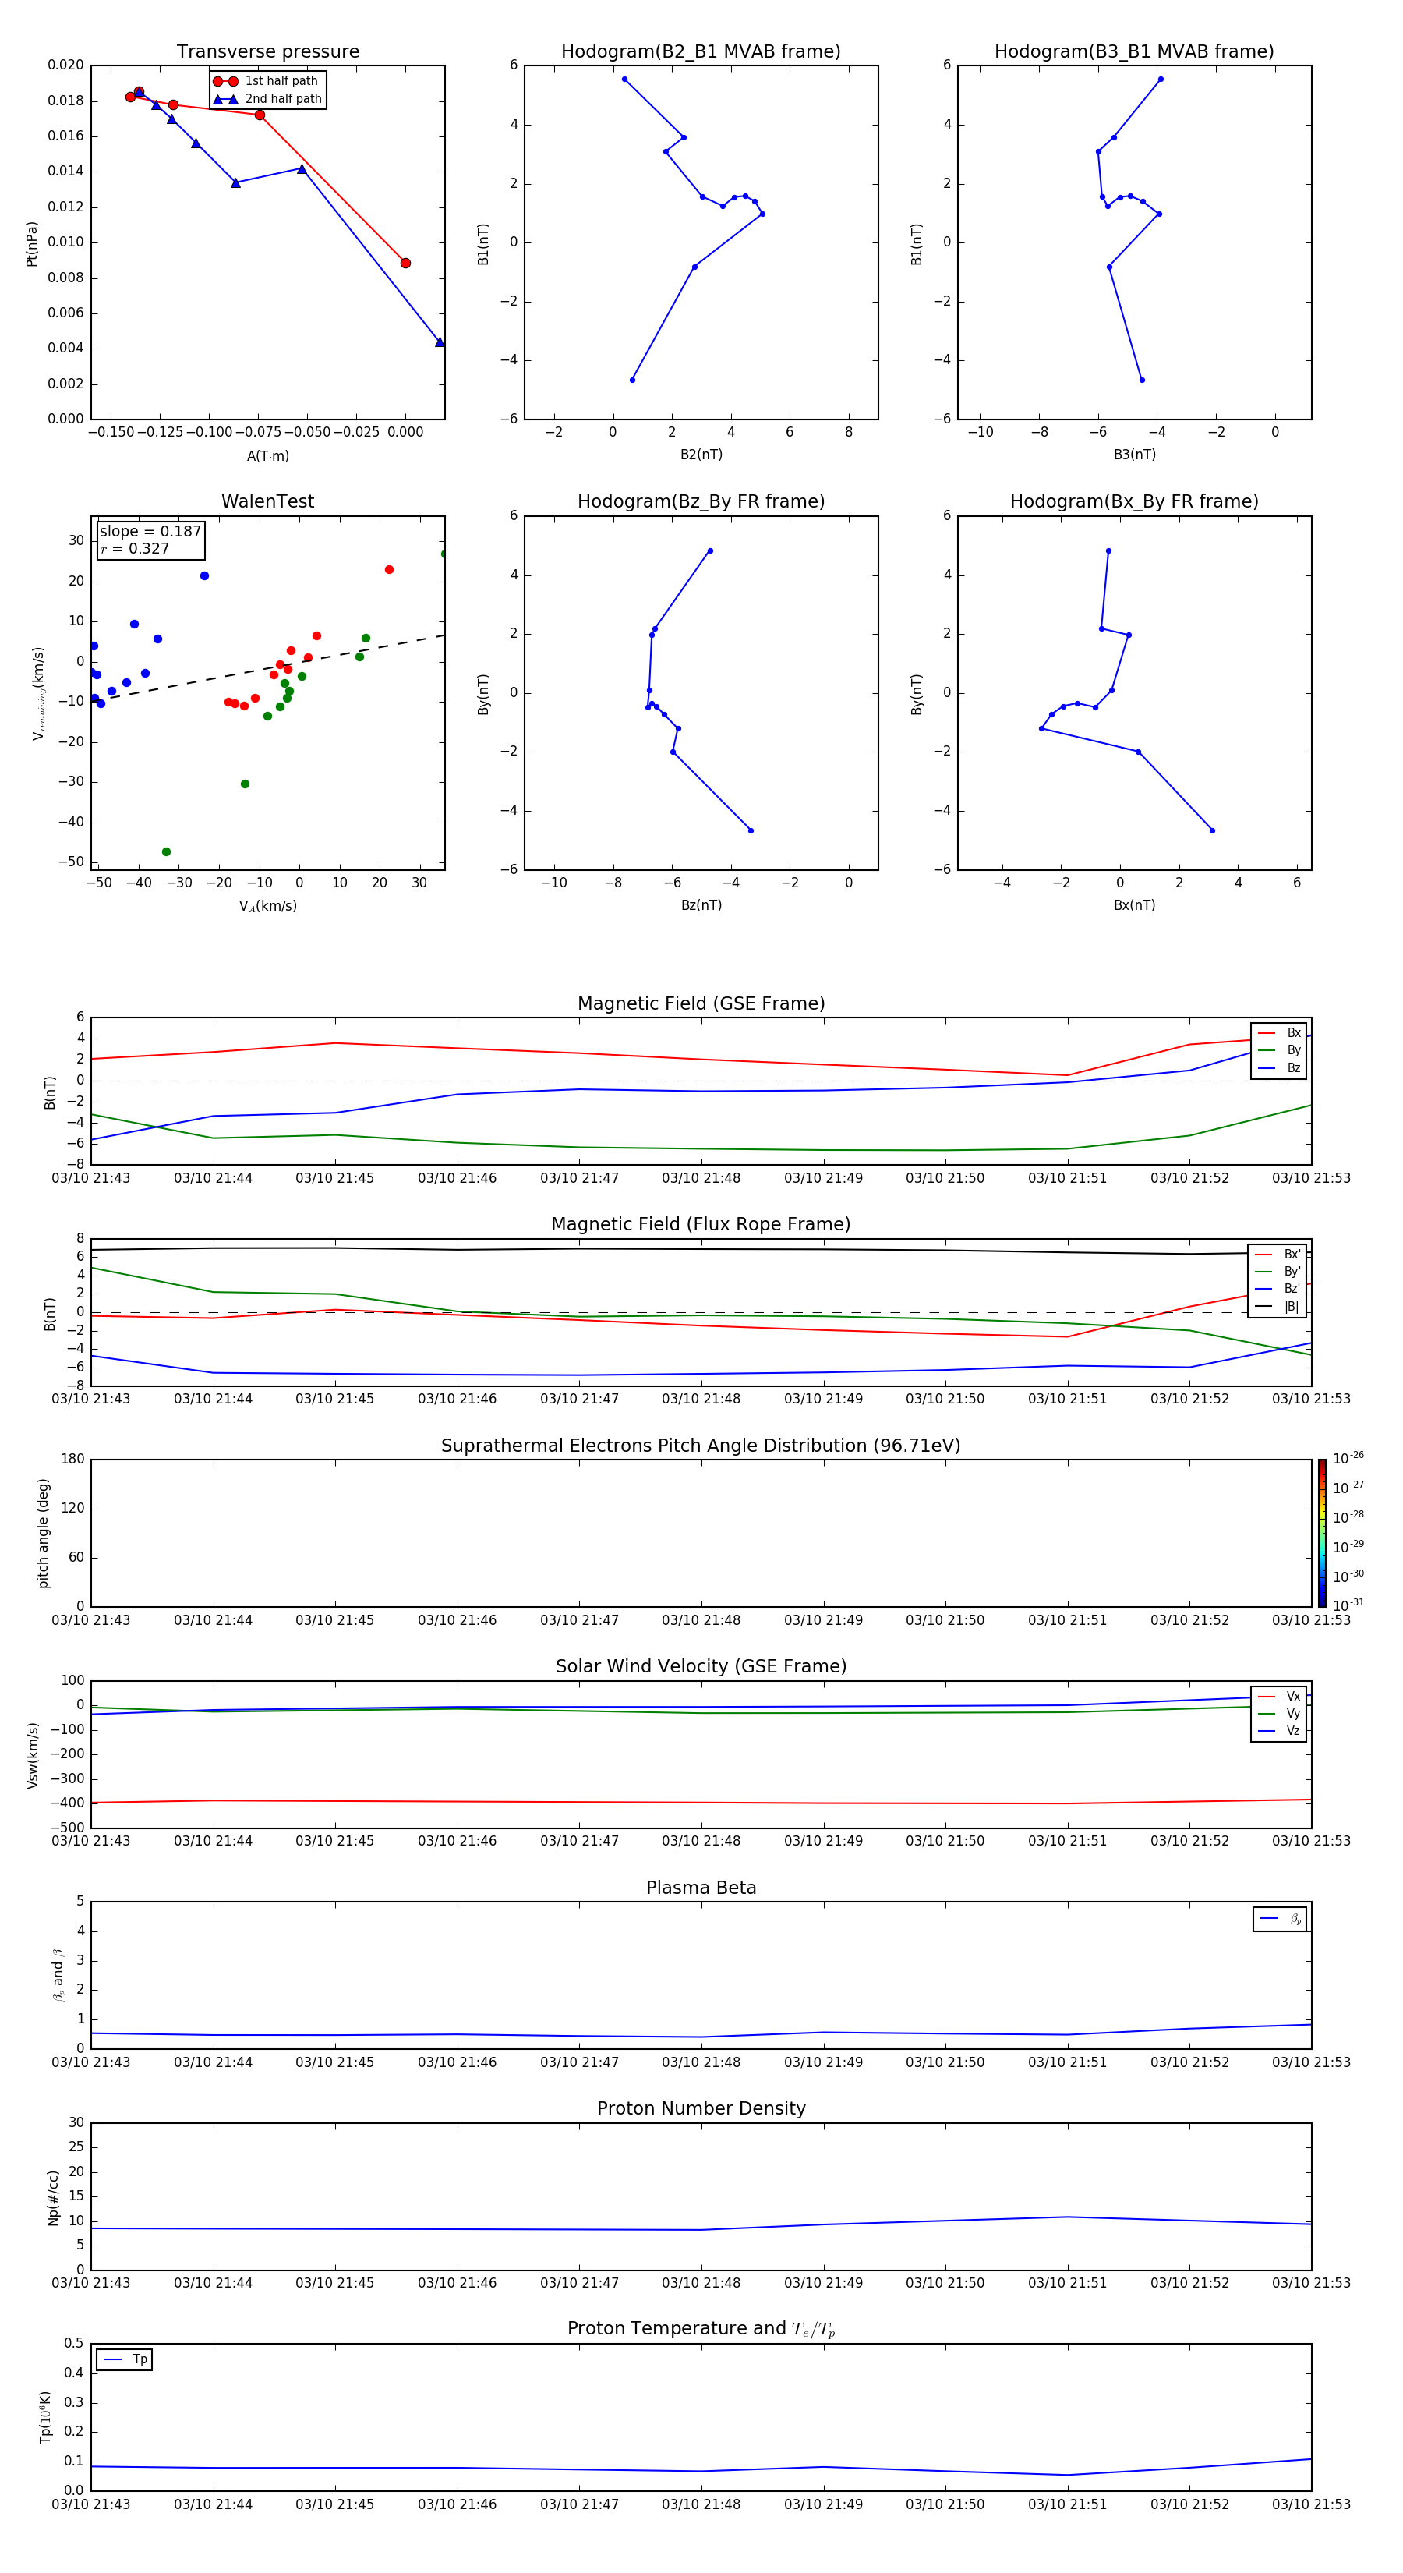This screenshot has height=2573, width=1403.
Task: Select the "B3(nT)" x-axis label
Action: tap(1134, 455)
